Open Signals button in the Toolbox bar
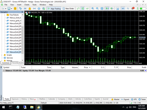This screenshot has height=110, width=147. [125, 99]
